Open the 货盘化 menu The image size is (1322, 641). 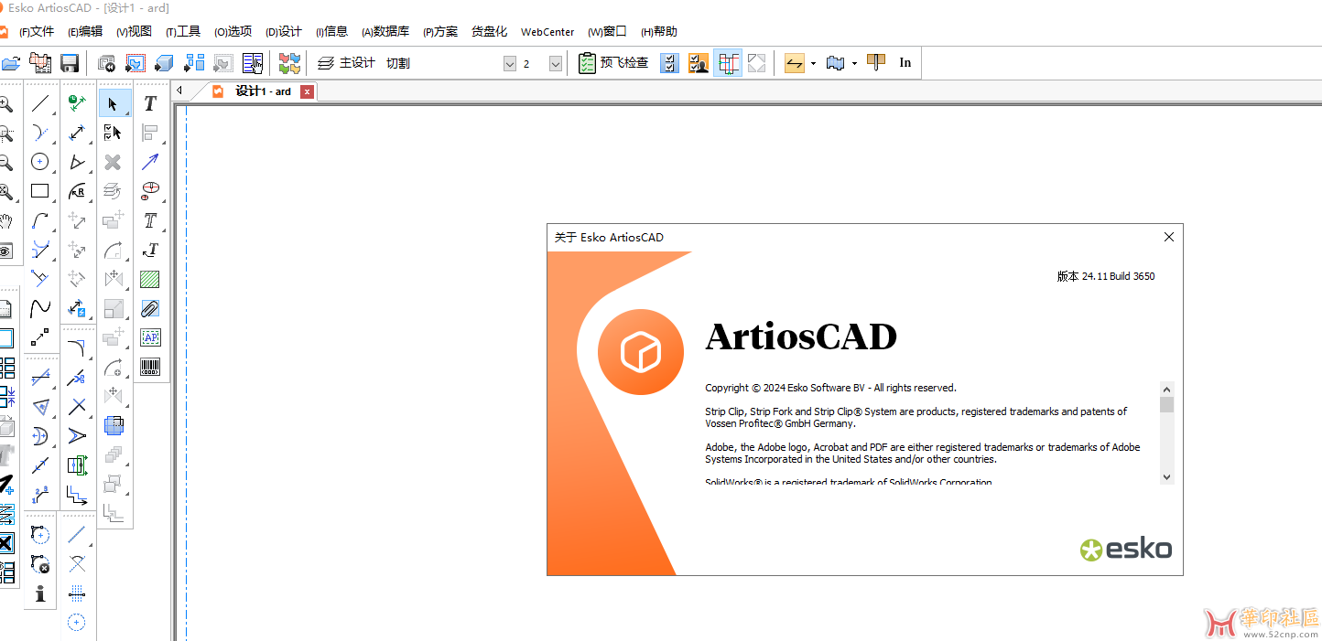coord(489,31)
